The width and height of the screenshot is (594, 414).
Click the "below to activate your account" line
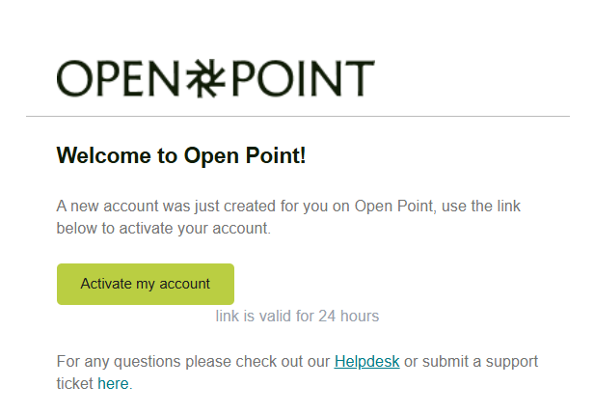pos(164,229)
